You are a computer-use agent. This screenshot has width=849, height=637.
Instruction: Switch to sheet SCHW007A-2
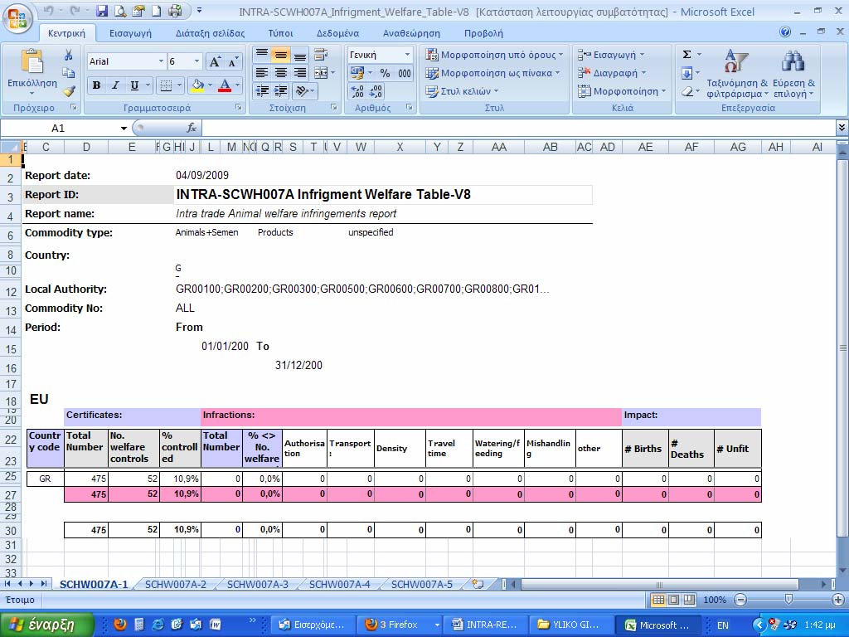[176, 585]
